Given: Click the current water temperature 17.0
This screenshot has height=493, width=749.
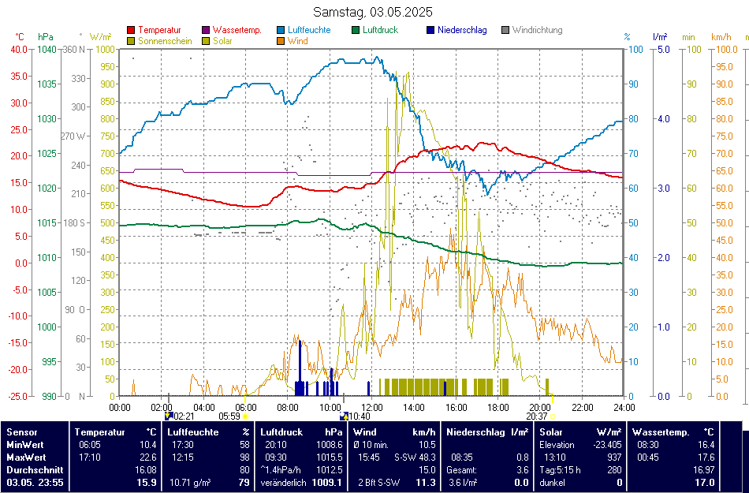Looking at the screenshot, I should click(x=705, y=483).
